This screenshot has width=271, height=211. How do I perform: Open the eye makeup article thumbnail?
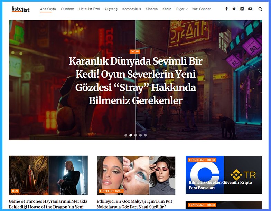coord(136,175)
